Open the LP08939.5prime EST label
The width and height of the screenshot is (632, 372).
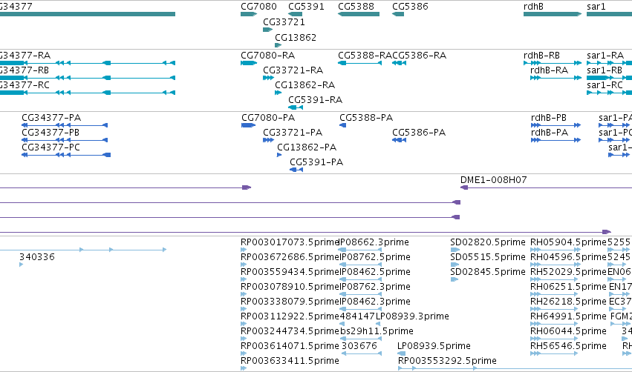[434, 346]
